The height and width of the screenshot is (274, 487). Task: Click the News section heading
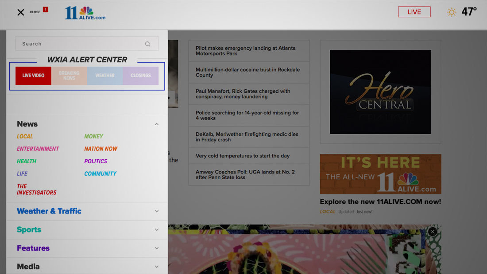[x=27, y=124]
